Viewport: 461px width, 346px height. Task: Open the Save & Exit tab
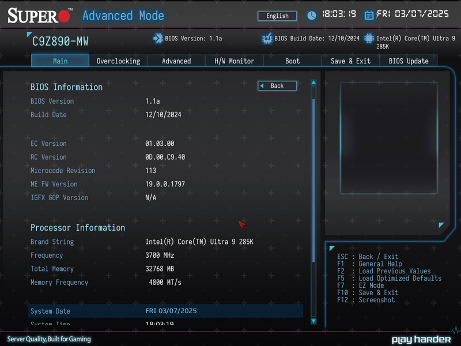(350, 61)
